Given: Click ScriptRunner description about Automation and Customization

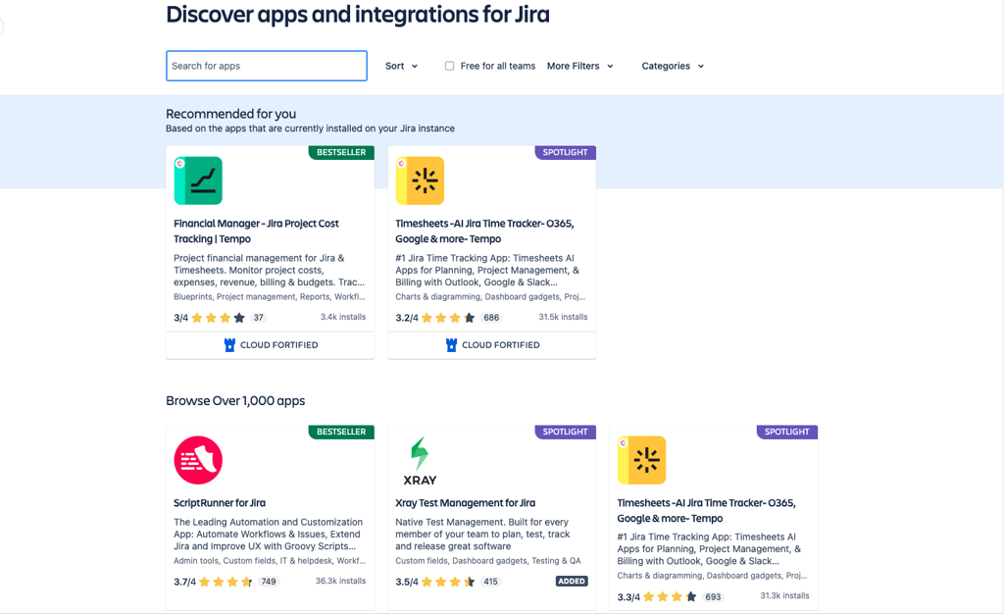Looking at the screenshot, I should pyautogui.click(x=269, y=534).
